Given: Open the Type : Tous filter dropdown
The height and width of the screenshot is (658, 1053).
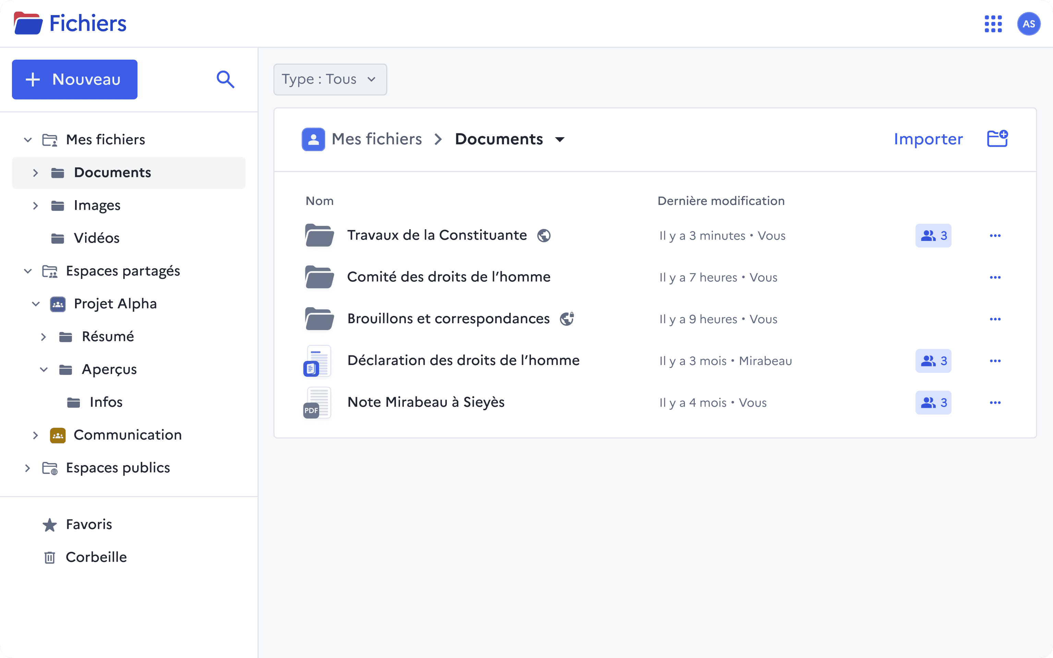Looking at the screenshot, I should [330, 79].
